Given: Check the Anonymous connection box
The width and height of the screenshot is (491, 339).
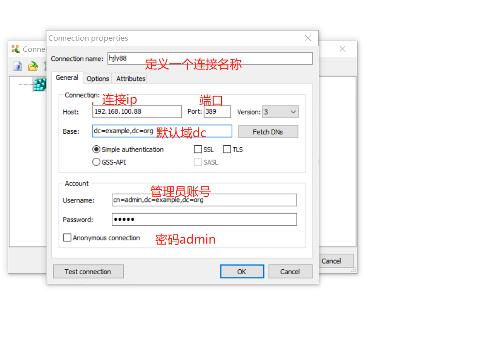Looking at the screenshot, I should (67, 238).
